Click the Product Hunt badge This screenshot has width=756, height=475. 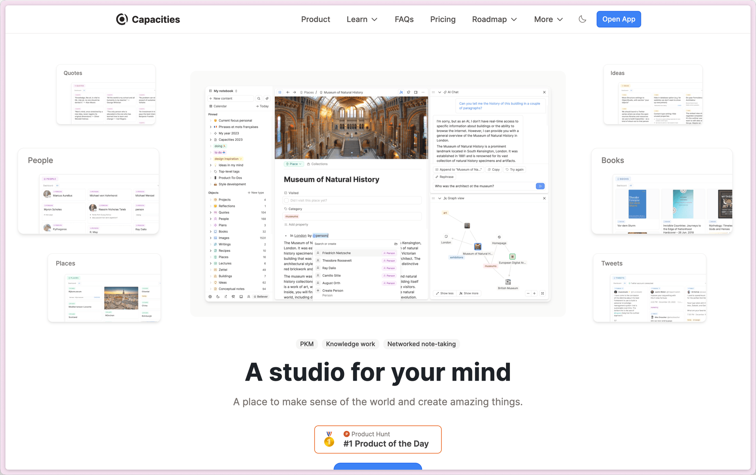point(378,439)
